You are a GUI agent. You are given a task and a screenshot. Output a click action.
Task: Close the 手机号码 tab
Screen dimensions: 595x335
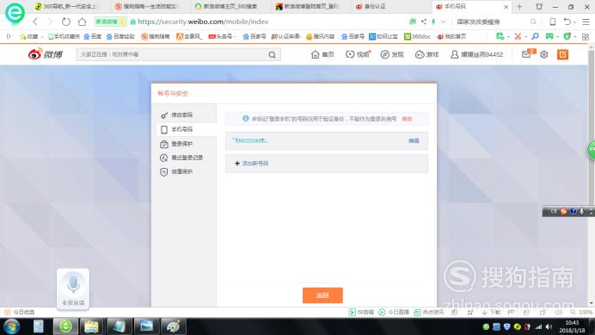tap(506, 7)
